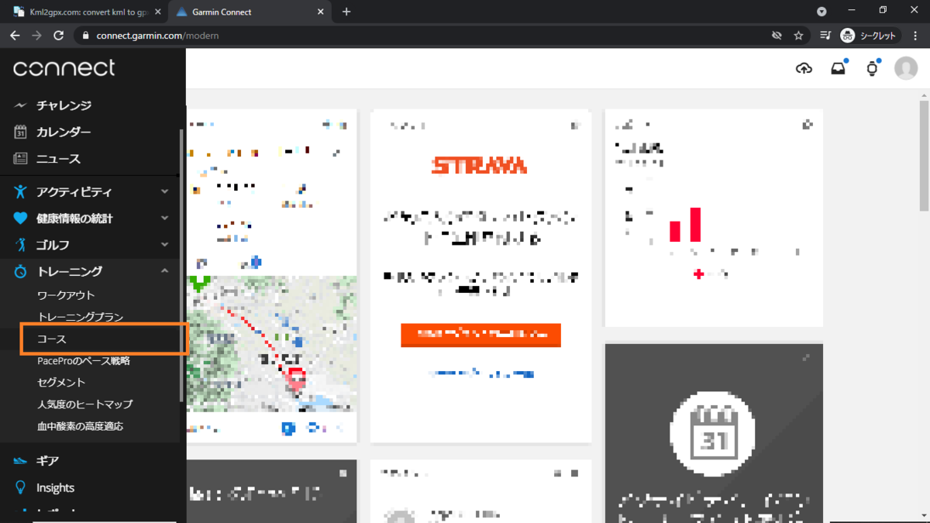This screenshot has height=523, width=930.
Task: Click the シークレット incognito indicator
Action: coord(870,36)
